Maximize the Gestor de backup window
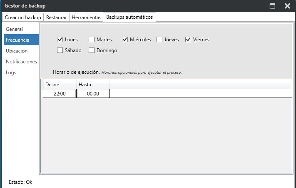The height and width of the screenshot is (188, 296). (x=273, y=6)
